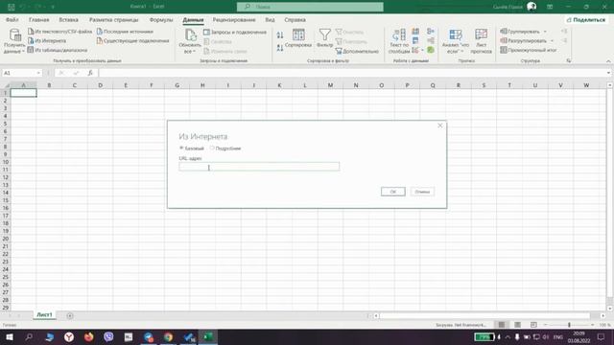Image resolution: width=614 pixels, height=345 pixels.
Task: Click Отмена to cancel the dialog
Action: (422, 192)
